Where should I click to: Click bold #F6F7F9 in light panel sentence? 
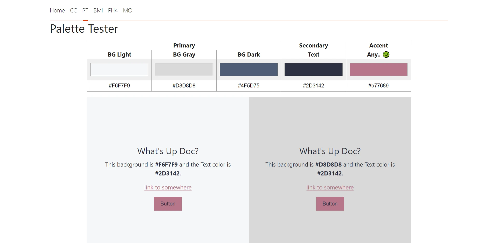click(166, 164)
